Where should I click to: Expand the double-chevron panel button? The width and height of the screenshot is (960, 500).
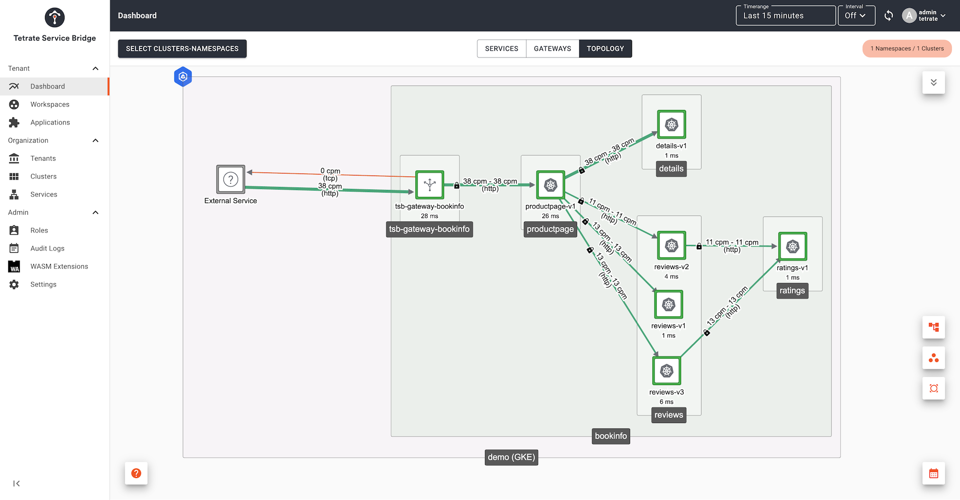click(933, 82)
